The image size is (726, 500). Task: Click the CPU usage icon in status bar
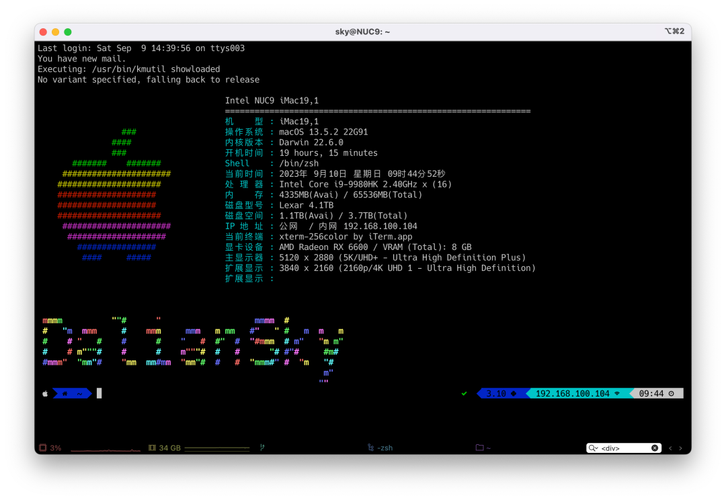pos(43,448)
